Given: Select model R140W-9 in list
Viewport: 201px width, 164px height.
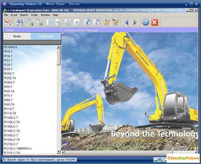Looking at the screenshot, I should pos(10,47).
